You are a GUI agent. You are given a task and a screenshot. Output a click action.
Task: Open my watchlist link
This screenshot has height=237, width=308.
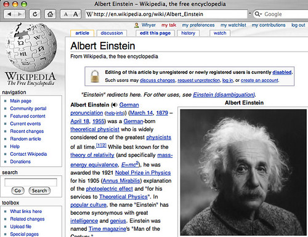point(233,25)
